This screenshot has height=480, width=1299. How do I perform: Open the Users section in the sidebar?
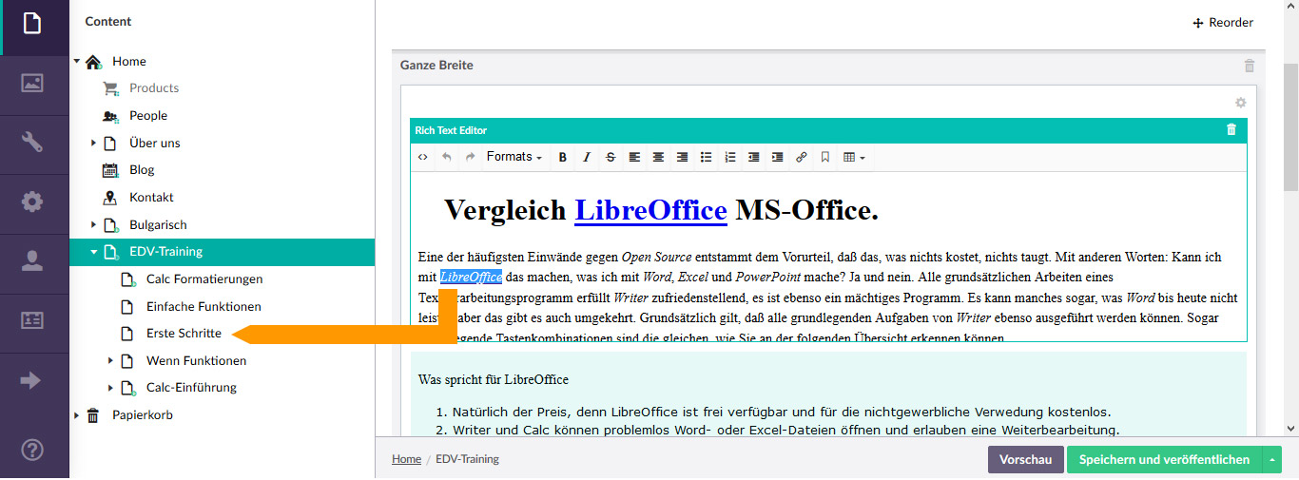tap(32, 261)
